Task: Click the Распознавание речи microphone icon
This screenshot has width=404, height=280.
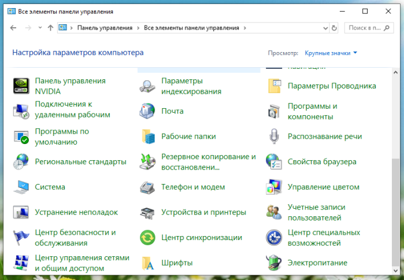Action: click(x=274, y=136)
